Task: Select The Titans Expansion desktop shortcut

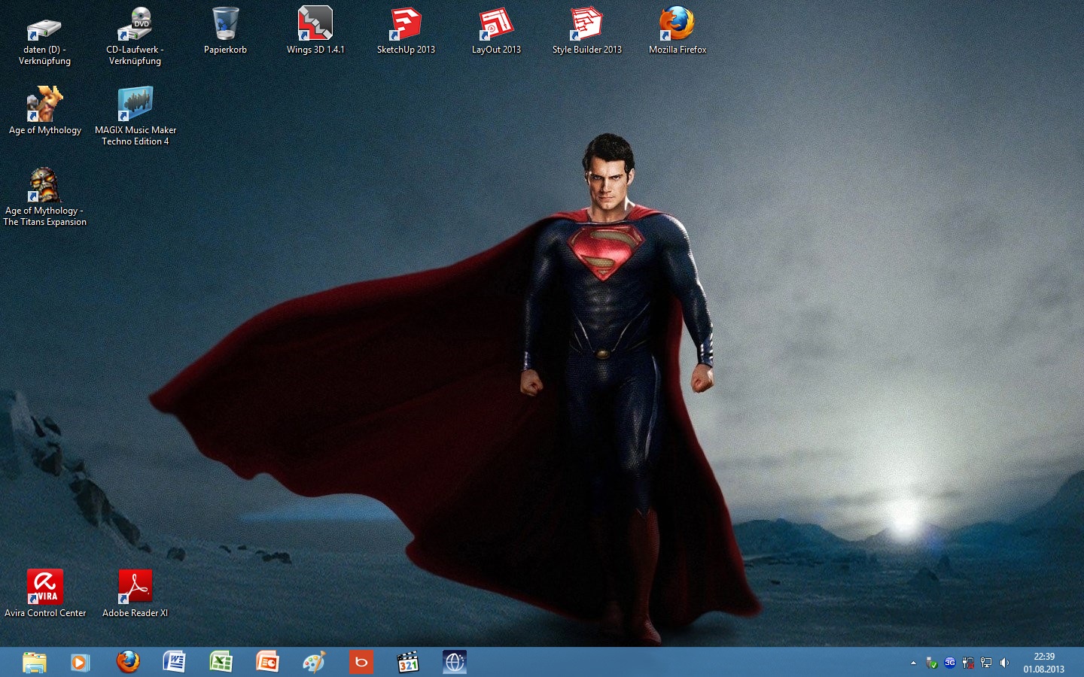Action: [44, 187]
